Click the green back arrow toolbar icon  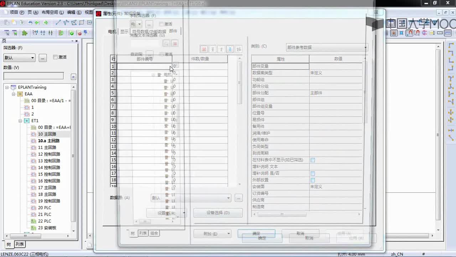[38, 22]
